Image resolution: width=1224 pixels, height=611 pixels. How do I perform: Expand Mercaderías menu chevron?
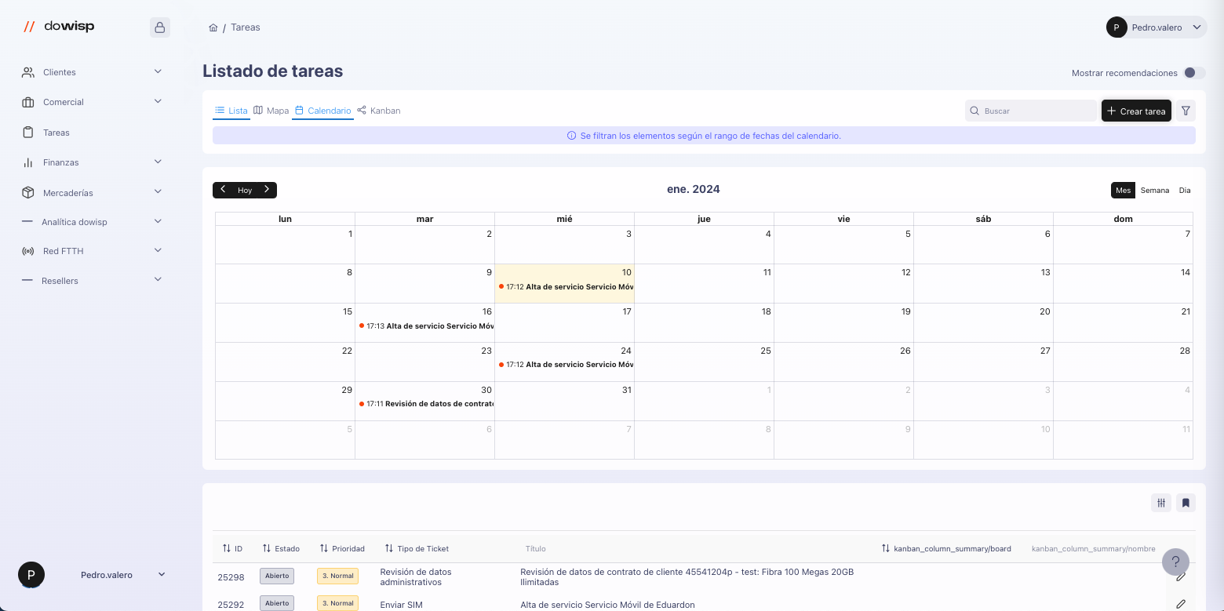158,191
